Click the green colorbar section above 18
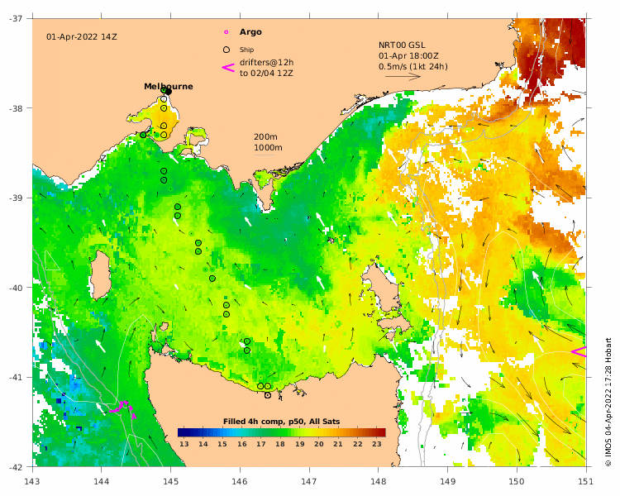The height and width of the screenshot is (496, 620). tap(280, 432)
